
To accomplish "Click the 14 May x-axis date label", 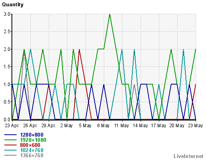I will pyautogui.click(x=140, y=126).
